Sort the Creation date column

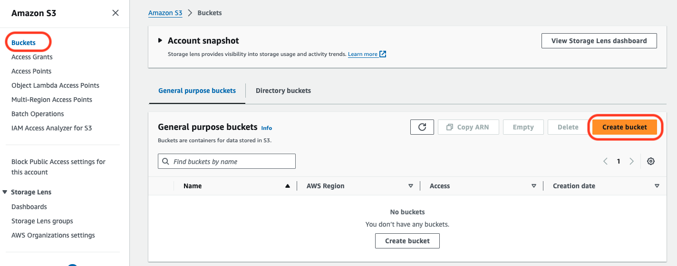pyautogui.click(x=657, y=186)
